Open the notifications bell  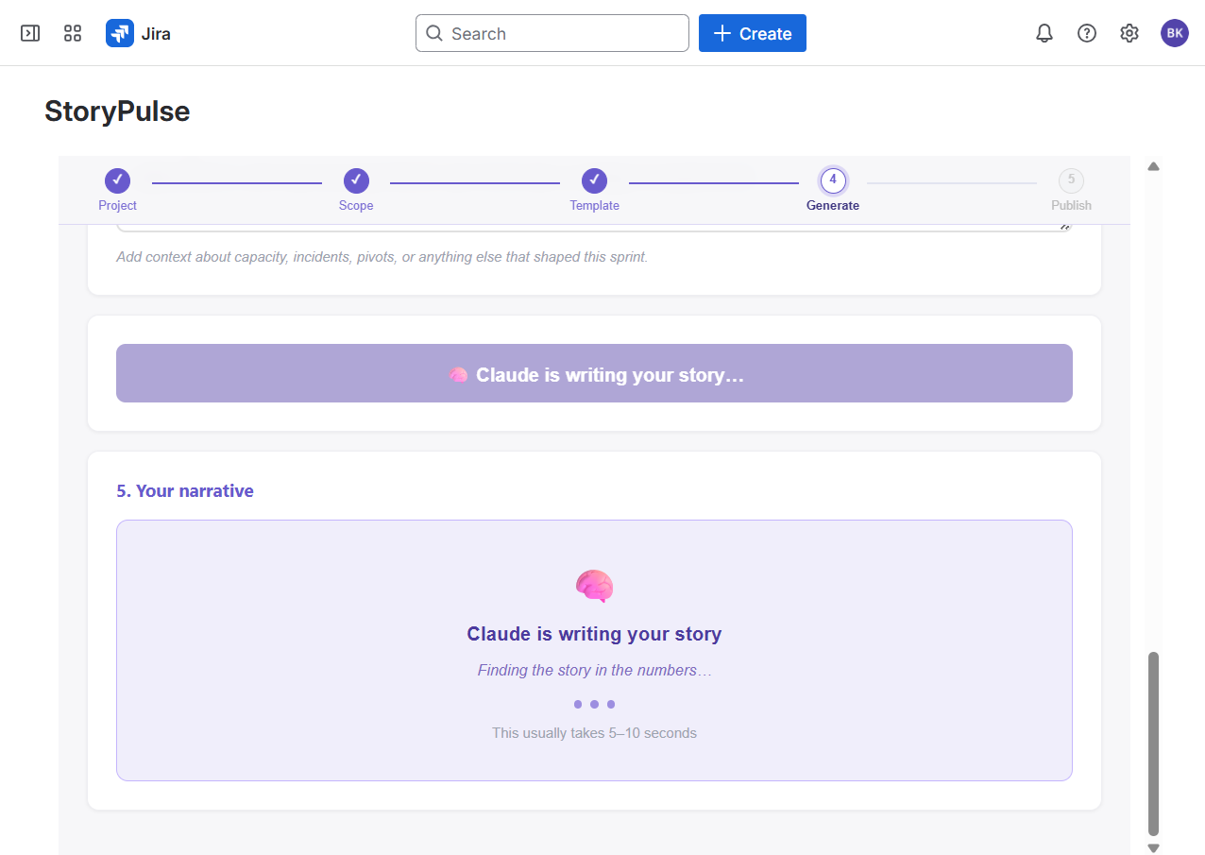tap(1044, 34)
